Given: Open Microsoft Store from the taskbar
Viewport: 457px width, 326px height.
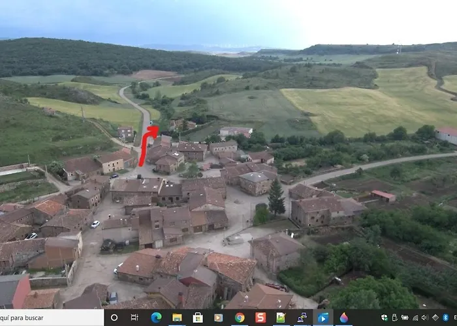Looking at the screenshot, I should pyautogui.click(x=198, y=318).
